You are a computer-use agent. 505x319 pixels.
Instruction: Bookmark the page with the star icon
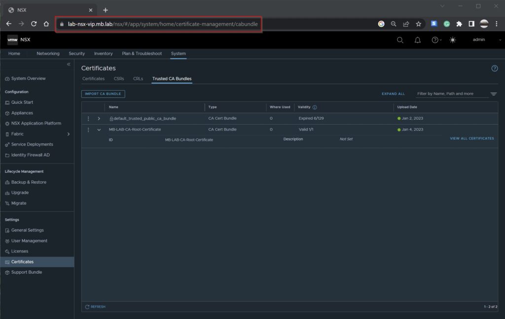(418, 24)
